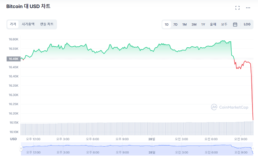Screen dimensions: 258x158
Task: Select the 1D time range
Action: pos(167,24)
